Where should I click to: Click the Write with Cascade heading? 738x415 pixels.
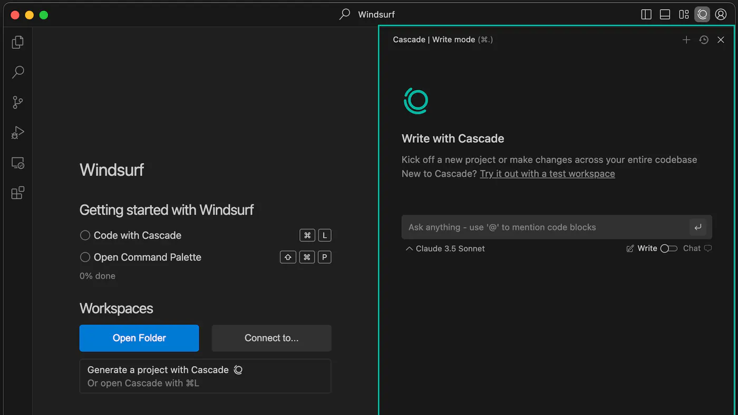click(453, 139)
